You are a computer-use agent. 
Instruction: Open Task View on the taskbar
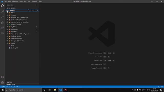click(x=49, y=90)
